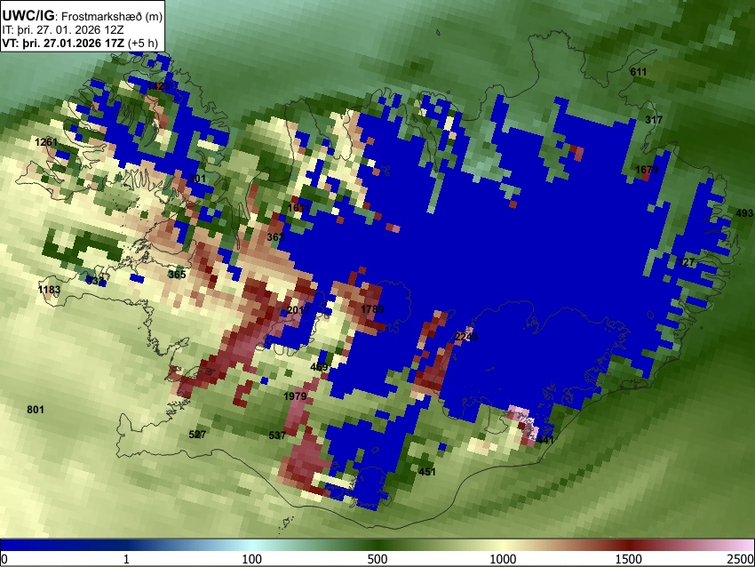Click the map value 1789
Screen dimensions: 755x567
(372, 308)
